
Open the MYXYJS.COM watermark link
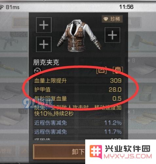point(127,156)
